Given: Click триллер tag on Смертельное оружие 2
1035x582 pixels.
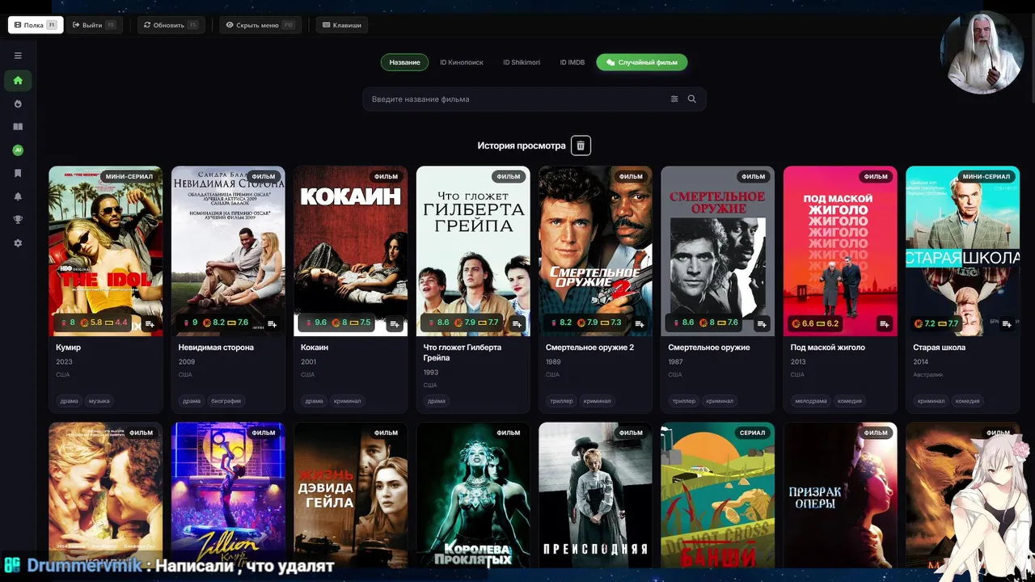Looking at the screenshot, I should (x=561, y=401).
